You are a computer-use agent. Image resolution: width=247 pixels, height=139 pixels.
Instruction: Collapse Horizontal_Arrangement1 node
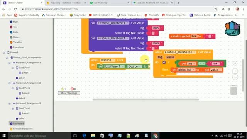pos(10,63)
